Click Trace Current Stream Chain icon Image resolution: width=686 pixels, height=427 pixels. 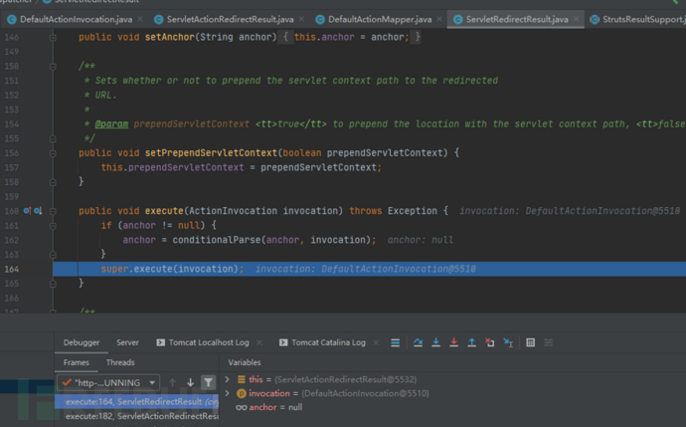tap(548, 342)
